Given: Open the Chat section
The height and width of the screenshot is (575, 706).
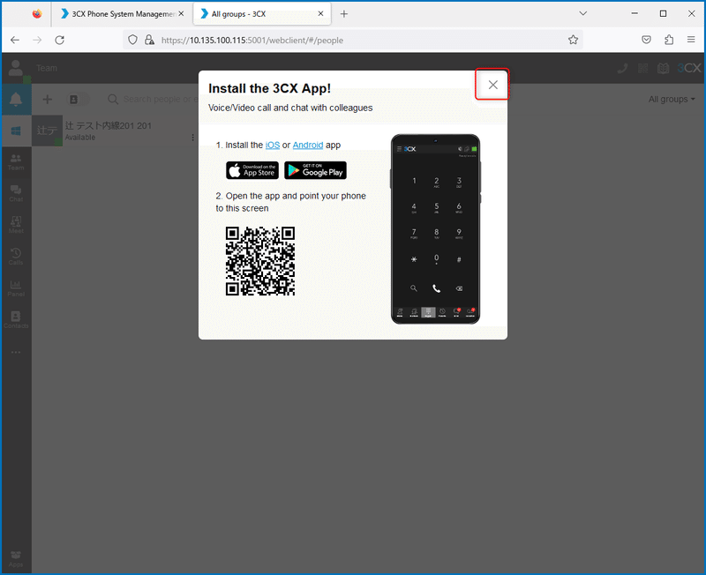Looking at the screenshot, I should tap(16, 194).
